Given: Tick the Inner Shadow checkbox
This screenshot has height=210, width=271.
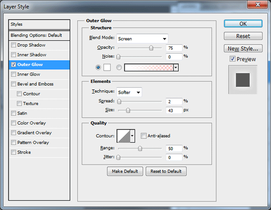Looking at the screenshot, I should click(x=13, y=55).
